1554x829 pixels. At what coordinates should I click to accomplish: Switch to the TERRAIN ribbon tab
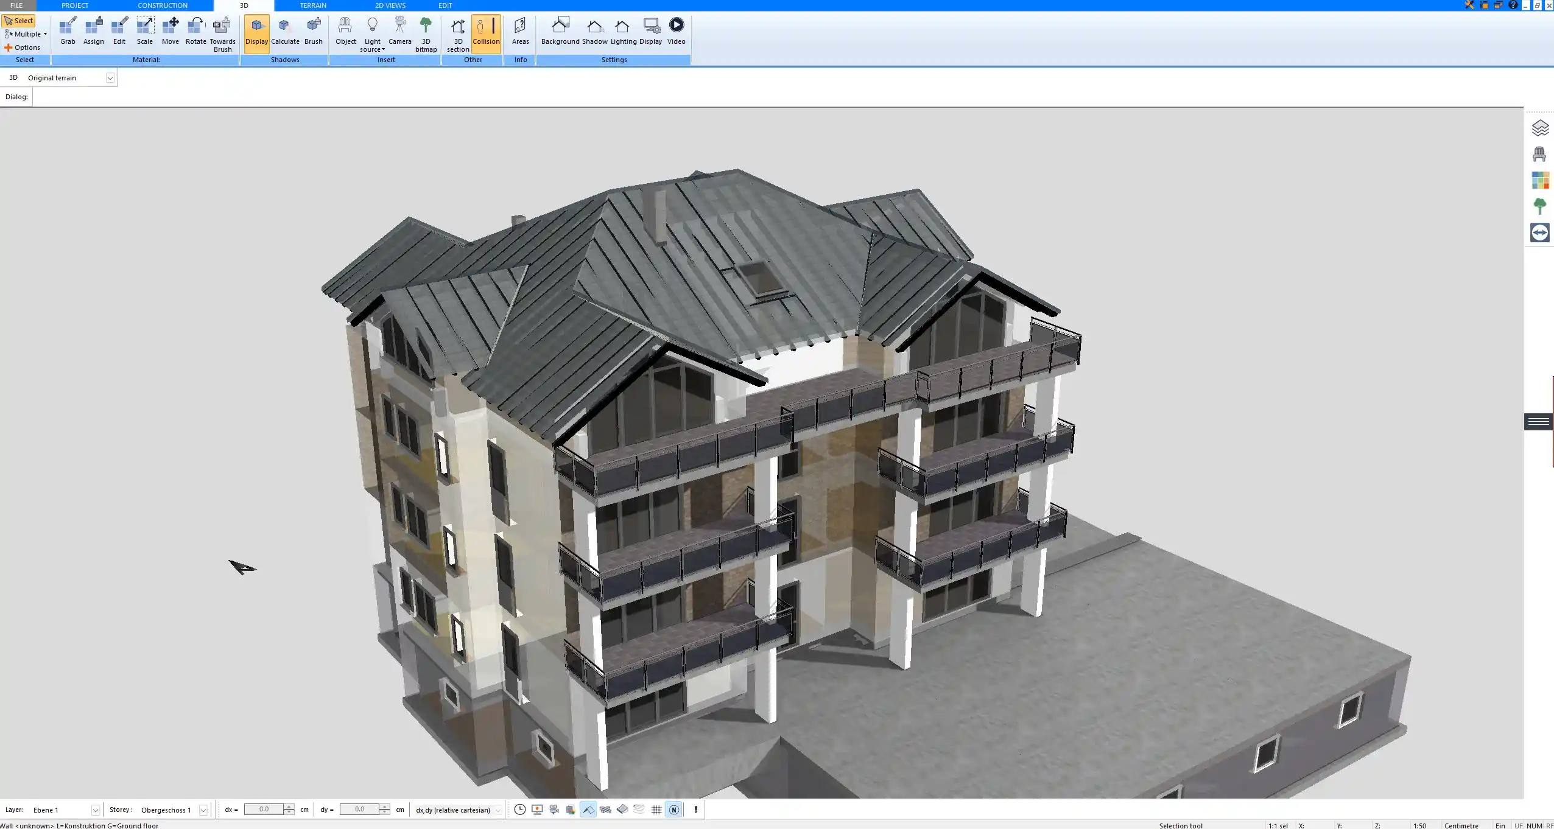[x=312, y=5]
